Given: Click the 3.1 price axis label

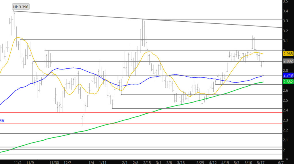Looking at the screenshot, I should point(285,41).
